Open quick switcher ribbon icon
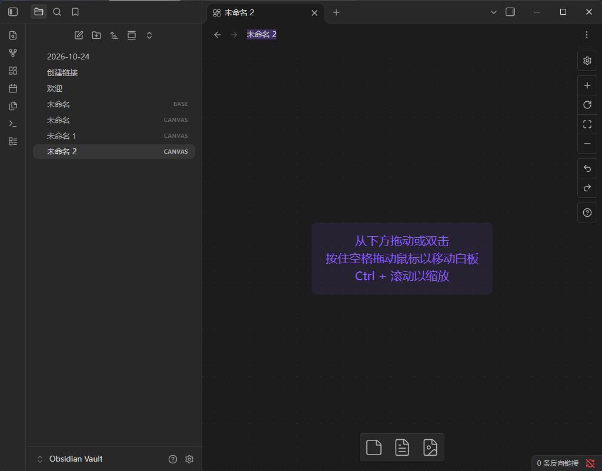Screen dimensions: 602x471 tap(13, 35)
